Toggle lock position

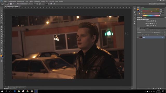coord(147,35)
